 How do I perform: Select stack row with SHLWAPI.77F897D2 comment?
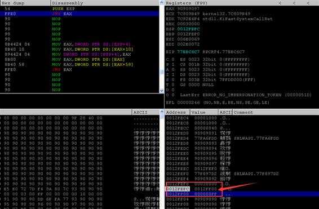pyautogui.click(x=242, y=174)
